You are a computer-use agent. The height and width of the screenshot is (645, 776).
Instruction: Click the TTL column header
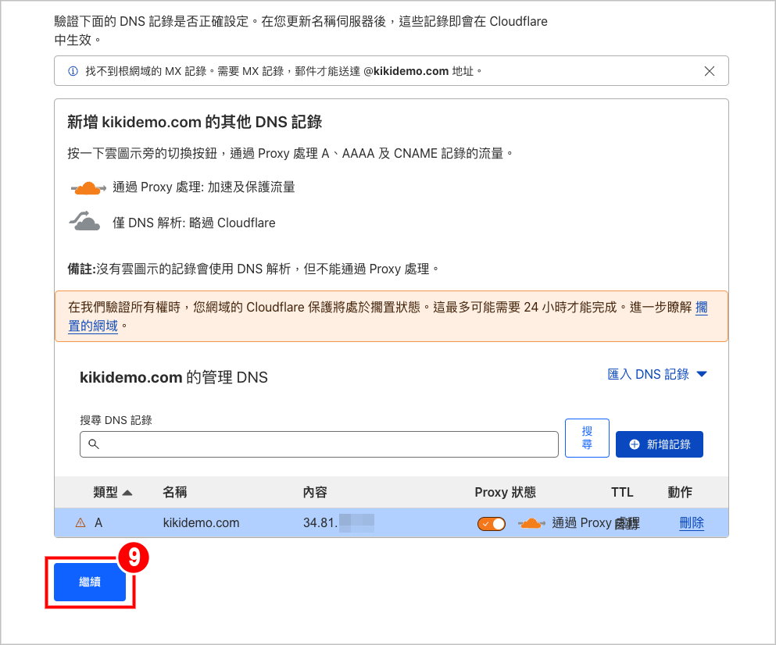pos(622,492)
